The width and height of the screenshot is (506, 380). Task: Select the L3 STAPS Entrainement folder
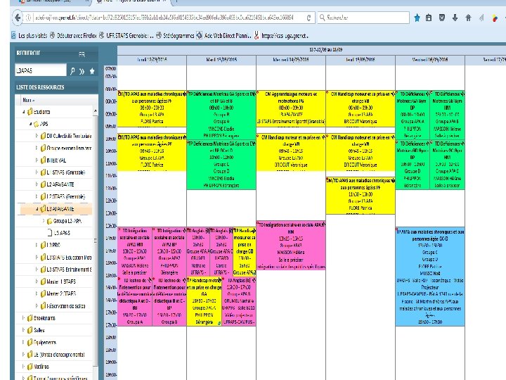tap(65, 269)
